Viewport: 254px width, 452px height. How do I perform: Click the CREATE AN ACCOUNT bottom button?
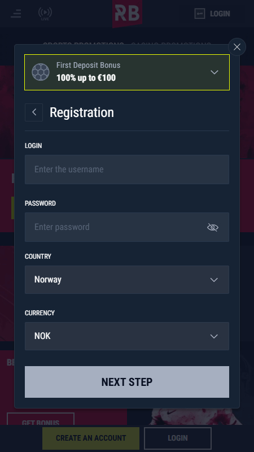91,438
